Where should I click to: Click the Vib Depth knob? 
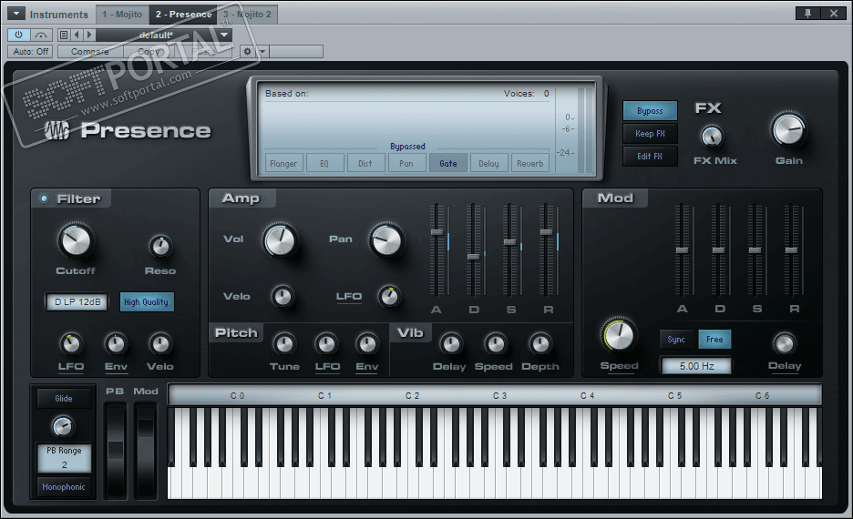[x=540, y=344]
